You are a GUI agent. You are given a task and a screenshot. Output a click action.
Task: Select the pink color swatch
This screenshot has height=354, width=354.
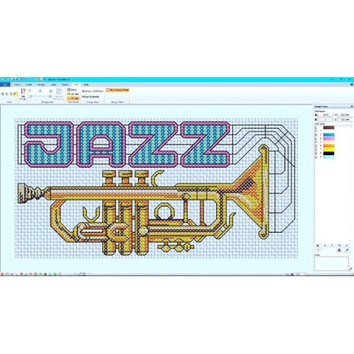(329, 139)
